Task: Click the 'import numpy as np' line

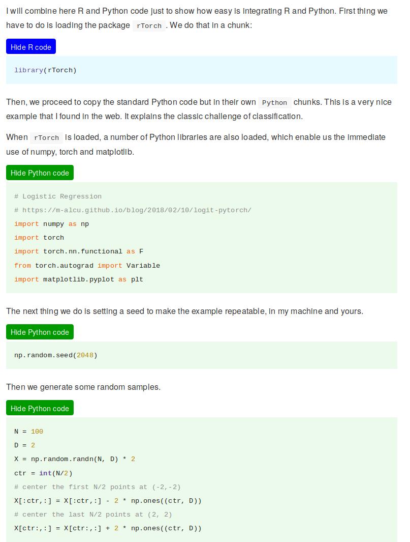Action: pyautogui.click(x=51, y=224)
